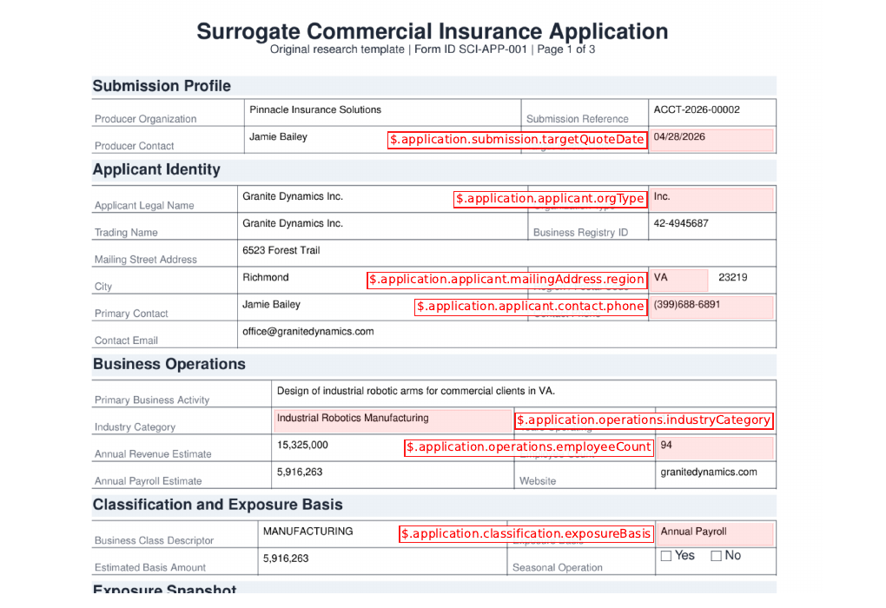Click the City label
The width and height of the screenshot is (886, 608).
coord(102,287)
